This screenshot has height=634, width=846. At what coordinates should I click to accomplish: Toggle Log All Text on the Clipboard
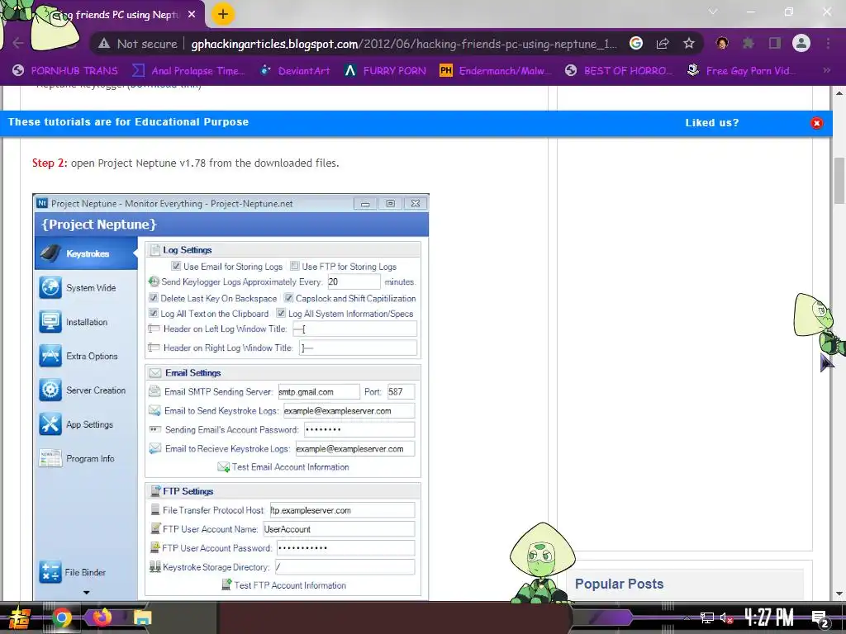pos(153,313)
